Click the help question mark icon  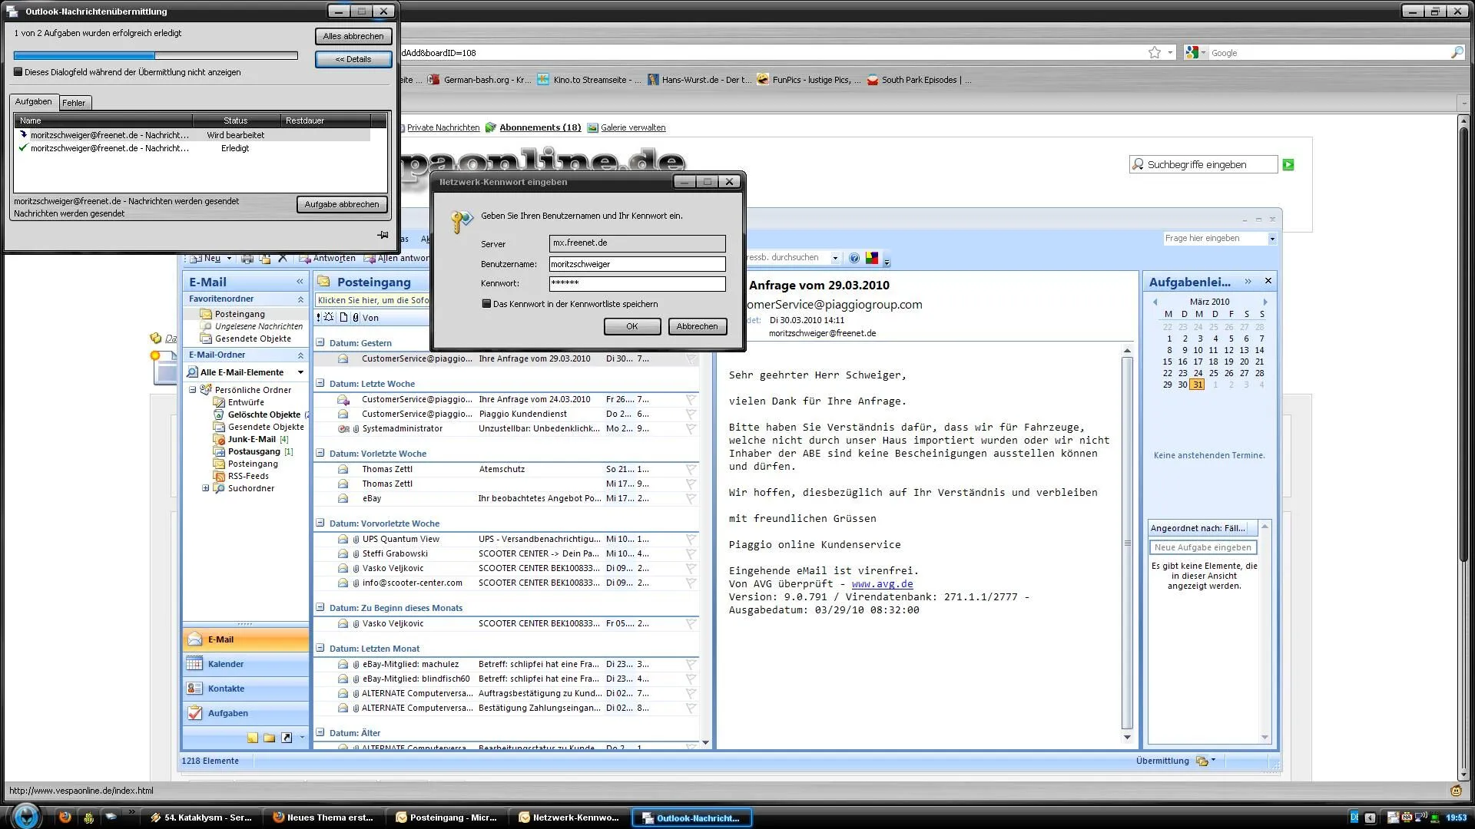[x=854, y=258]
